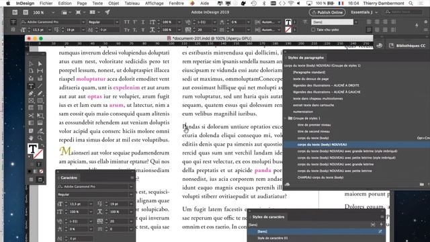The width and height of the screenshot is (430, 242).
Task: Select the Zoom tool in toolbox
Action: (40, 138)
